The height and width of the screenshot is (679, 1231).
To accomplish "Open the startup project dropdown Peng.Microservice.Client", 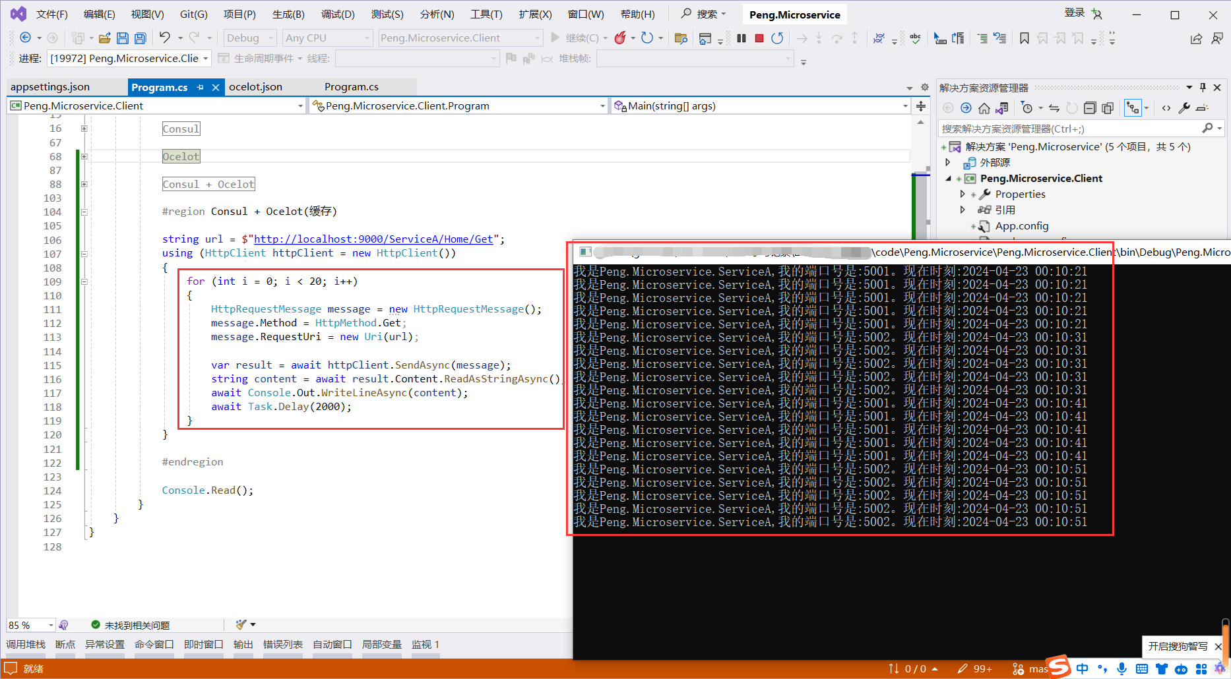I will (x=460, y=38).
